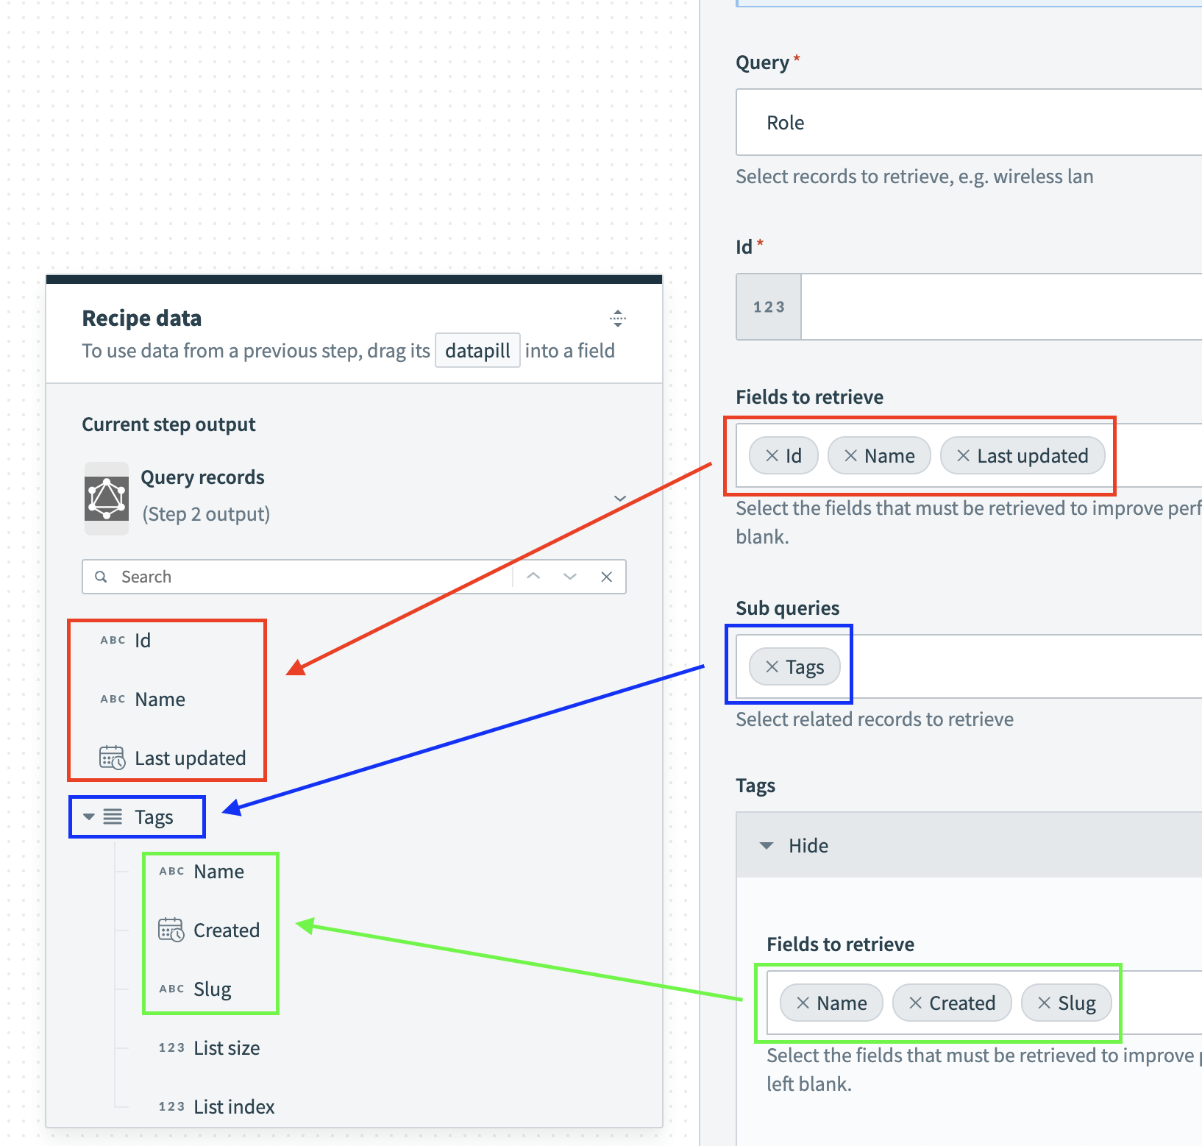Collapse the Query records step output
This screenshot has width=1202, height=1146.
coord(620,498)
